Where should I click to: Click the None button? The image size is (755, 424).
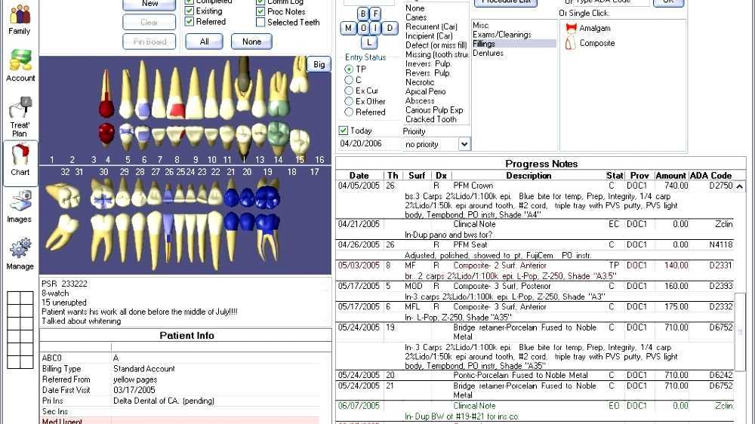click(251, 41)
